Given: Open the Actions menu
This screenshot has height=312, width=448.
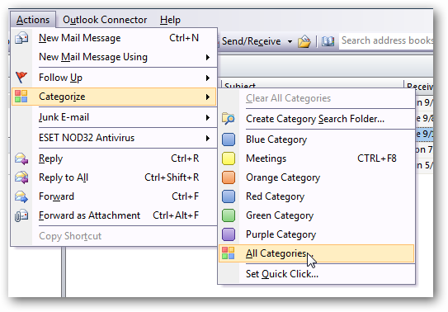Looking at the screenshot, I should tap(33, 20).
